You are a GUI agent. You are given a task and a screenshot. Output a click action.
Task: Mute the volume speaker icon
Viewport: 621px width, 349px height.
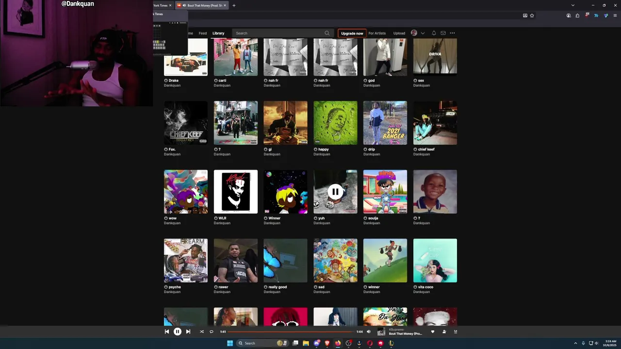click(x=369, y=332)
